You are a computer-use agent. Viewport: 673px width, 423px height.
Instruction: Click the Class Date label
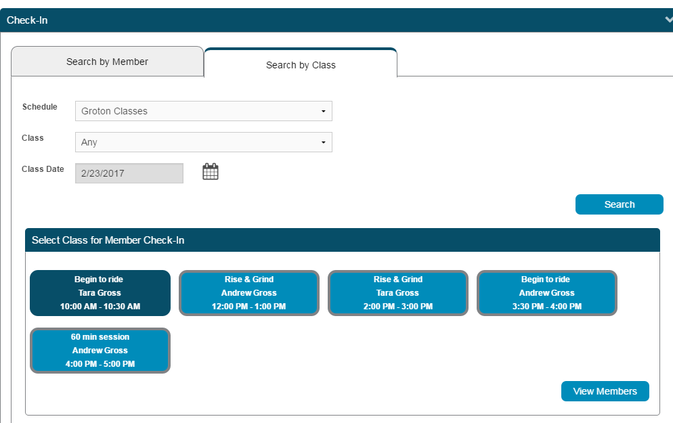pyautogui.click(x=43, y=169)
